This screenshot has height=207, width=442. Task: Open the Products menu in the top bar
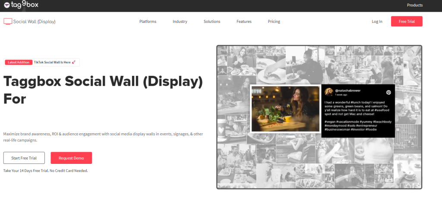[x=415, y=5]
